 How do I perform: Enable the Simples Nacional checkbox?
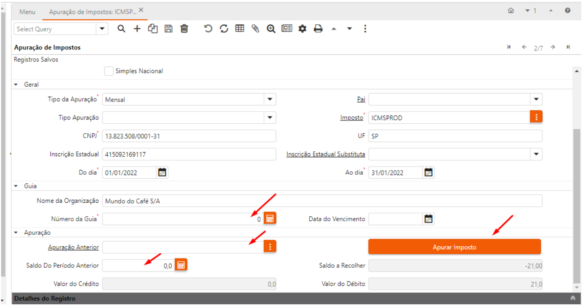click(109, 71)
